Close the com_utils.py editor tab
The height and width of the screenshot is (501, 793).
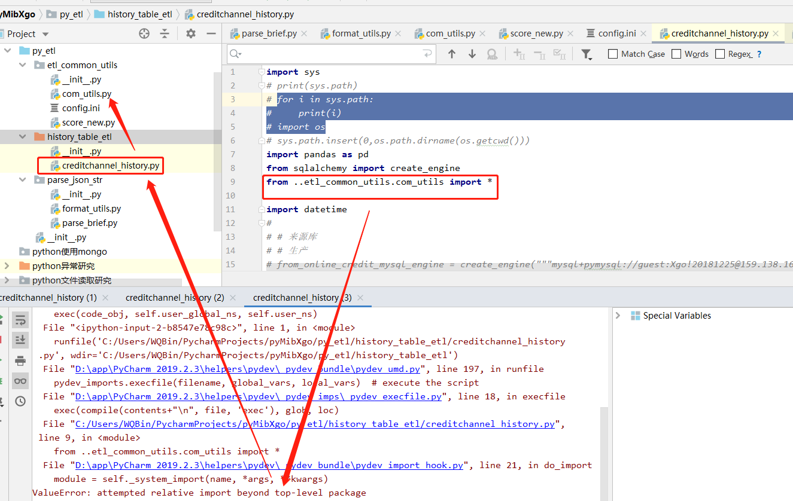(482, 33)
